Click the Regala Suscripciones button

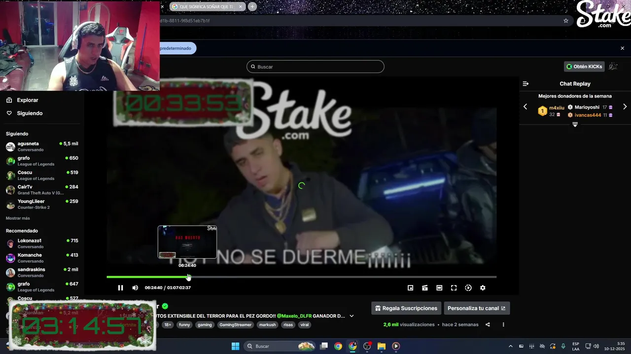(x=406, y=308)
